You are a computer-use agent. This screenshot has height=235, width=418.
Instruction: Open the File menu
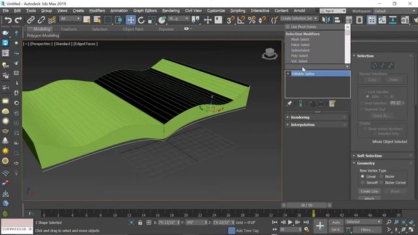click(x=6, y=10)
